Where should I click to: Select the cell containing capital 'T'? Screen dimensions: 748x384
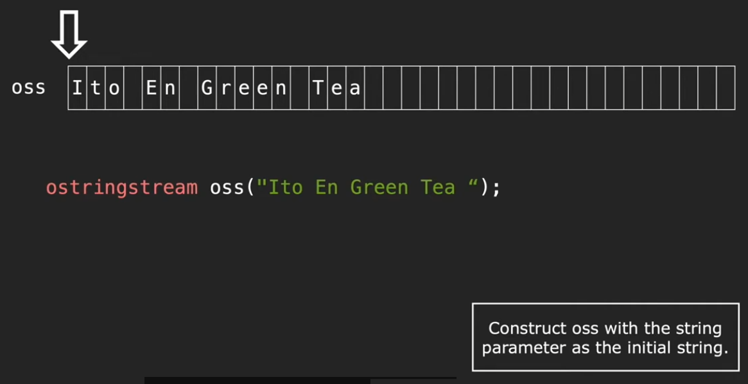tap(318, 88)
